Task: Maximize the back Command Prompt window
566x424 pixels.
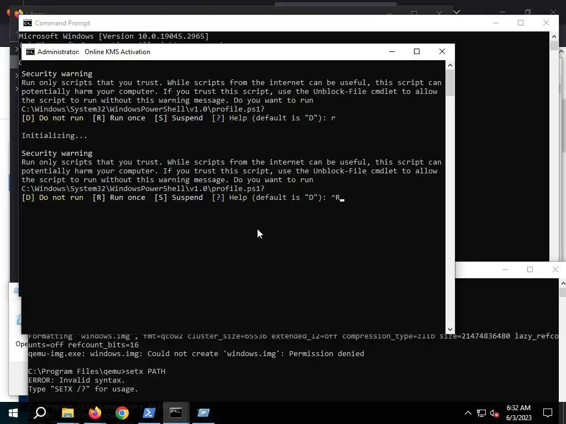Action: 521,23
